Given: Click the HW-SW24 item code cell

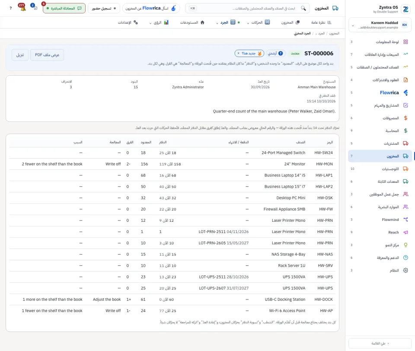Looking at the screenshot, I should [x=323, y=153].
